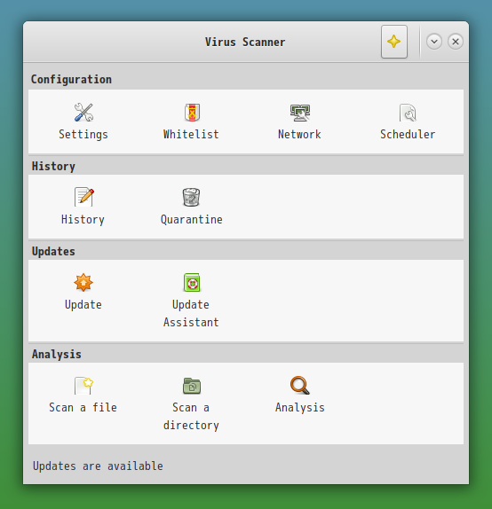Close the Virus Scanner window
The image size is (492, 509).
point(456,42)
